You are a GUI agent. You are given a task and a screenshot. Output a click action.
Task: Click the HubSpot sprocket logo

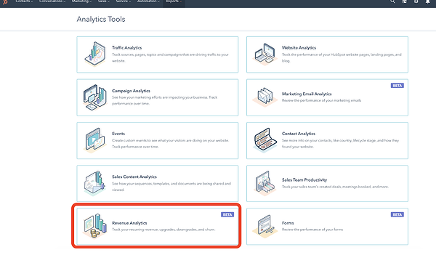(x=5, y=2)
